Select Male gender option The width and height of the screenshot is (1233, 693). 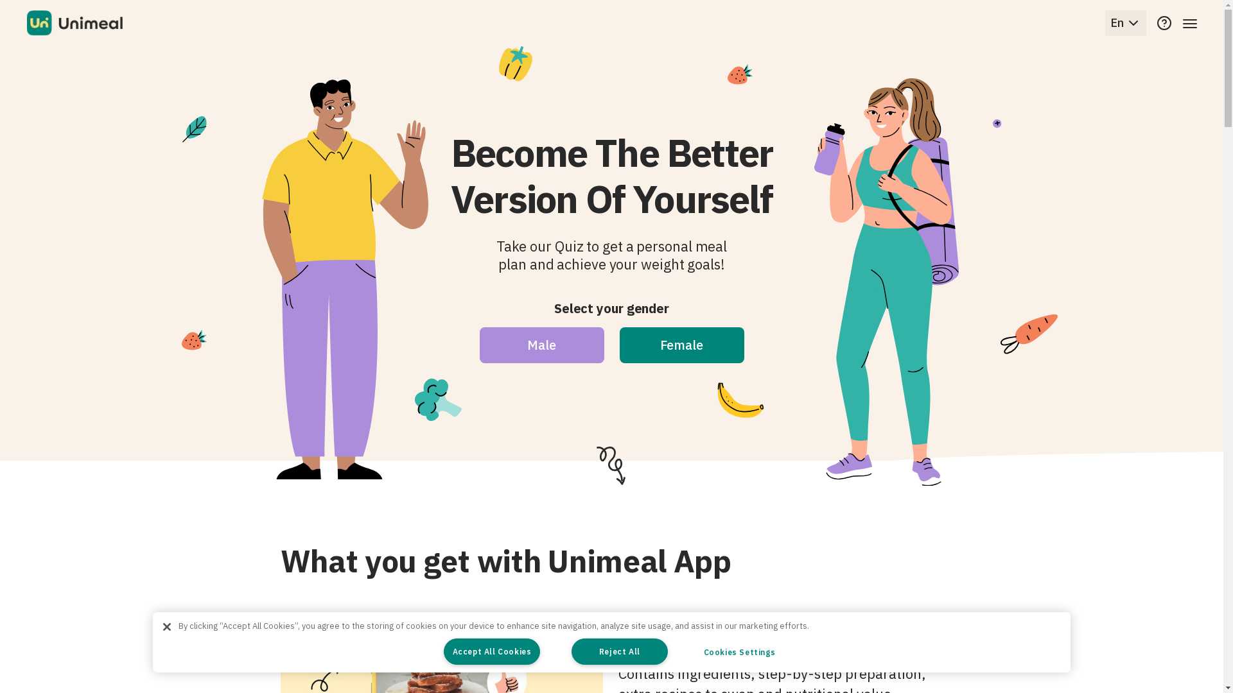point(541,345)
